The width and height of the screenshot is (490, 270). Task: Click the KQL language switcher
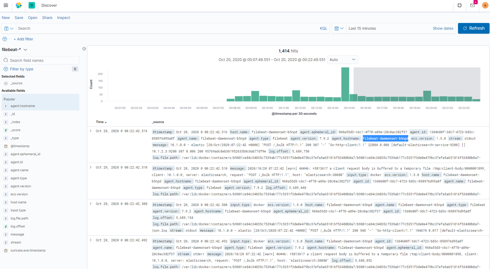click(323, 28)
